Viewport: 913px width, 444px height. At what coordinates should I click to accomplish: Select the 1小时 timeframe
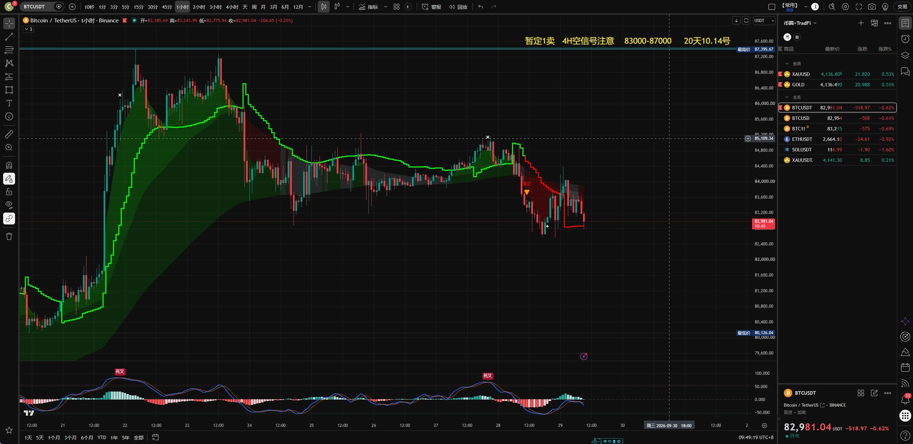click(x=183, y=7)
